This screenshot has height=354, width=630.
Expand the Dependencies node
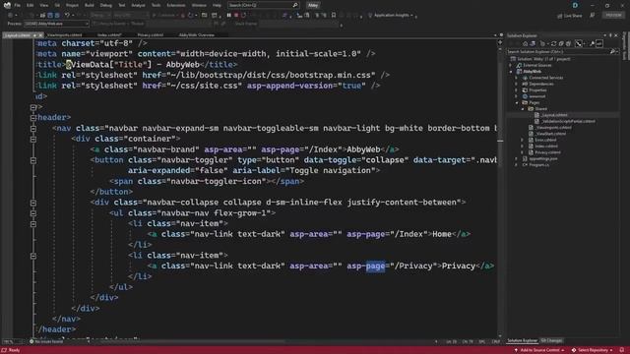(517, 84)
